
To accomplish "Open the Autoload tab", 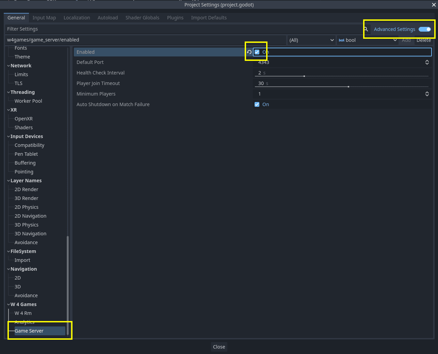I will point(108,17).
